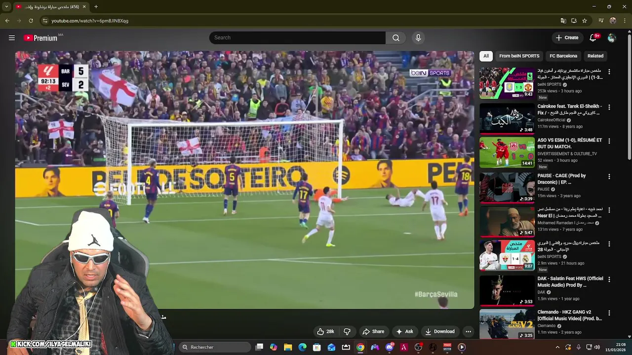Open DAK Salatin video thumbnail
This screenshot has width=632, height=355.
coord(507,290)
